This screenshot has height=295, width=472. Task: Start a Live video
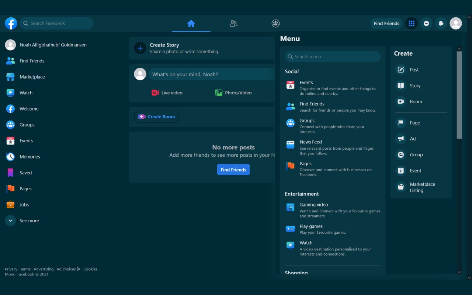tap(167, 93)
